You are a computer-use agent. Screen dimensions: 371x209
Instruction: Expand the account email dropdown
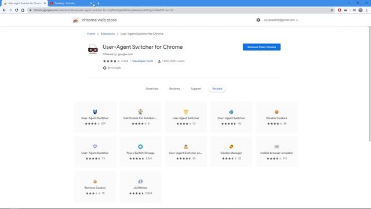(281, 20)
